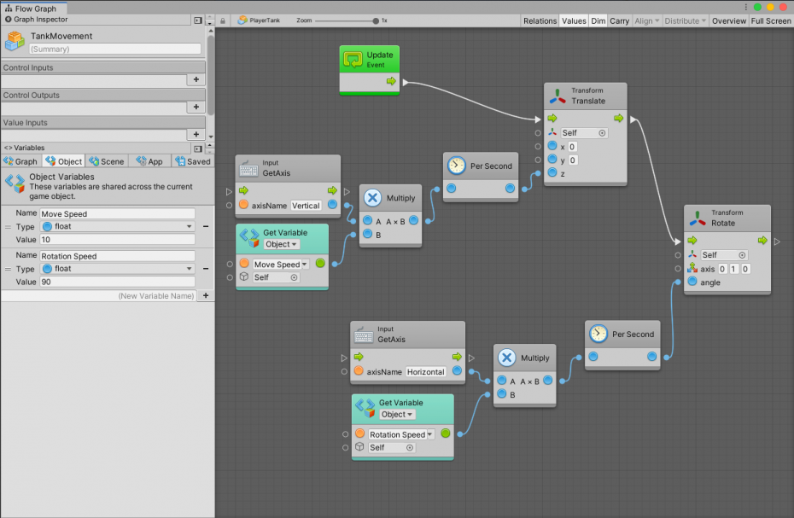Toggle the Dim option in the toolbar
This screenshot has width=794, height=518.
(x=598, y=20)
